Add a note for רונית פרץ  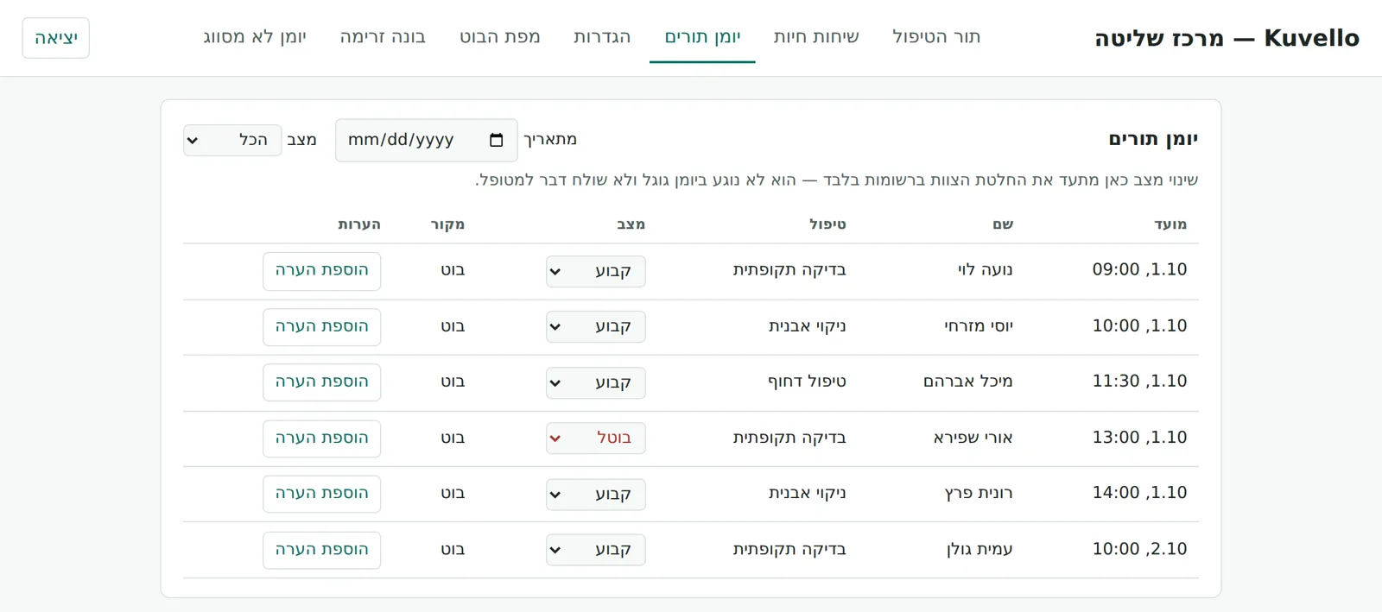click(322, 494)
